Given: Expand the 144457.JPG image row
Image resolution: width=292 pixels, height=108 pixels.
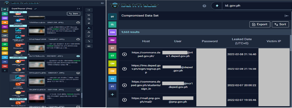Looking at the screenshot, I should point(78,39).
